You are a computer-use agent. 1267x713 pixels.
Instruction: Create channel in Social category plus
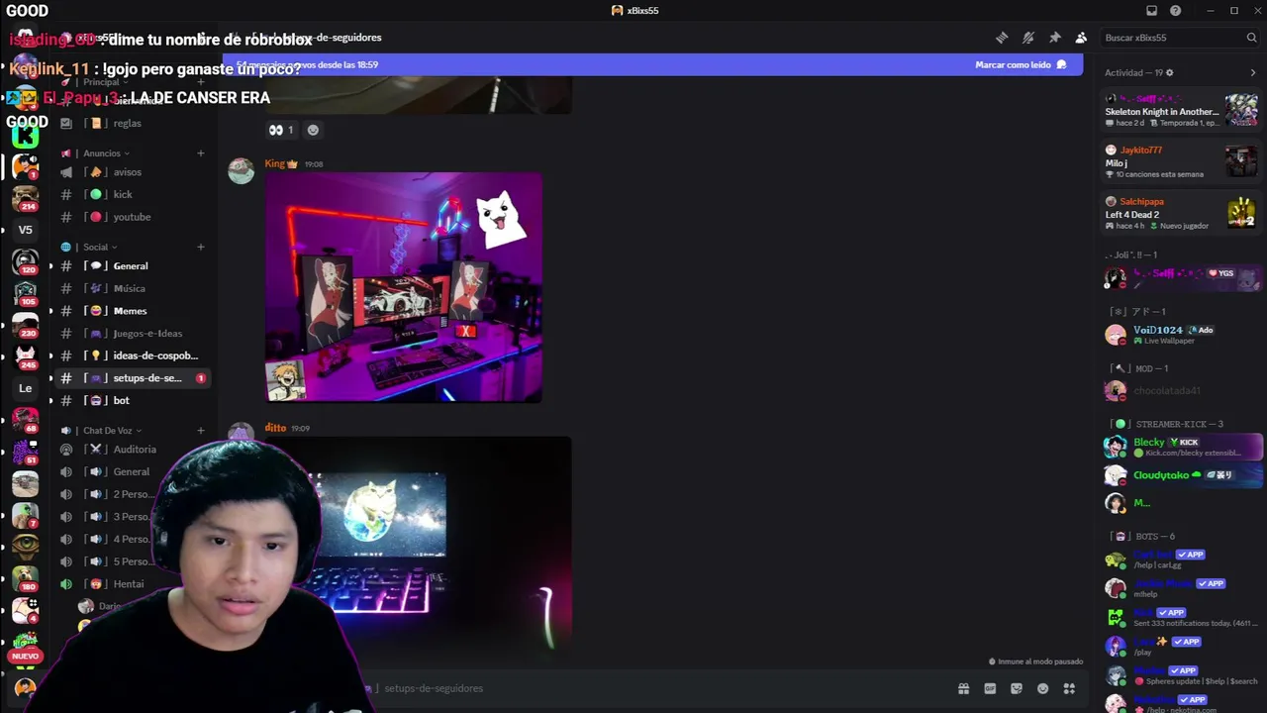pyautogui.click(x=200, y=247)
